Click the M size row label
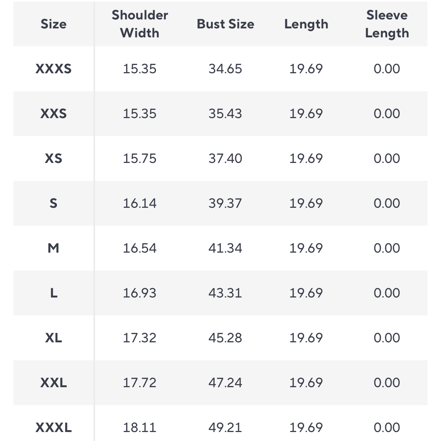This screenshot has height=441, width=441. pos(53,248)
